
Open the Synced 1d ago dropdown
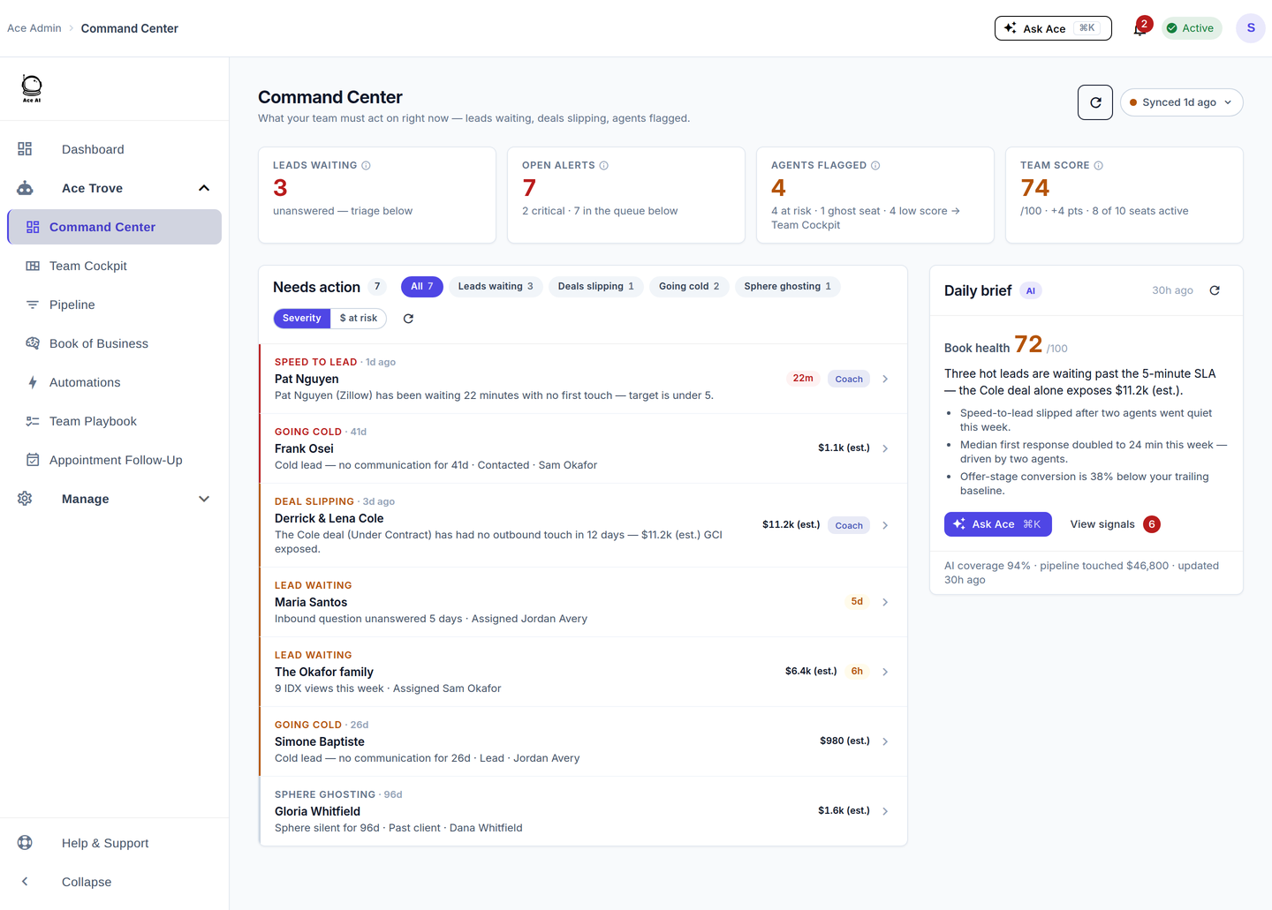tap(1182, 102)
